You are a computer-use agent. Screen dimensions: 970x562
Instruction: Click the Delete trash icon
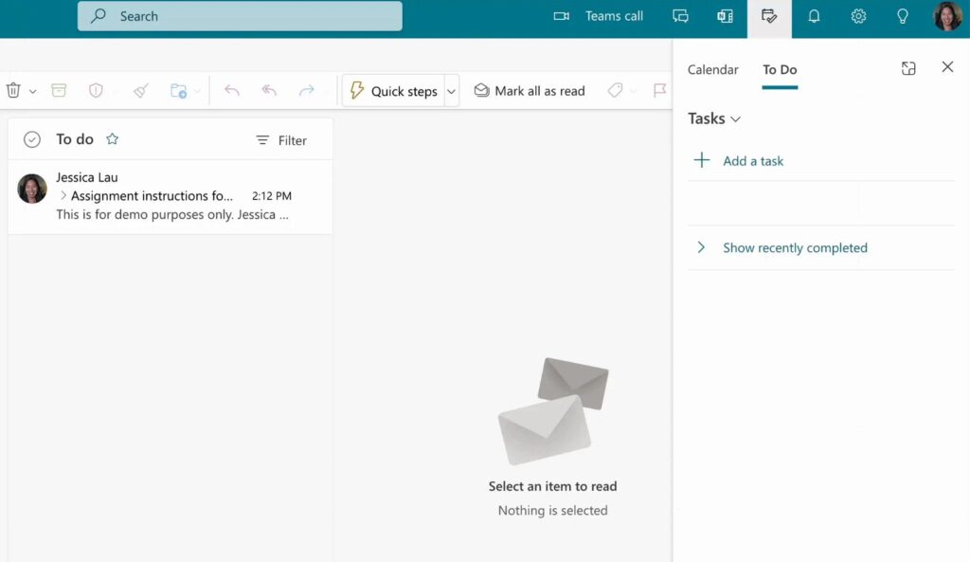[x=13, y=90]
